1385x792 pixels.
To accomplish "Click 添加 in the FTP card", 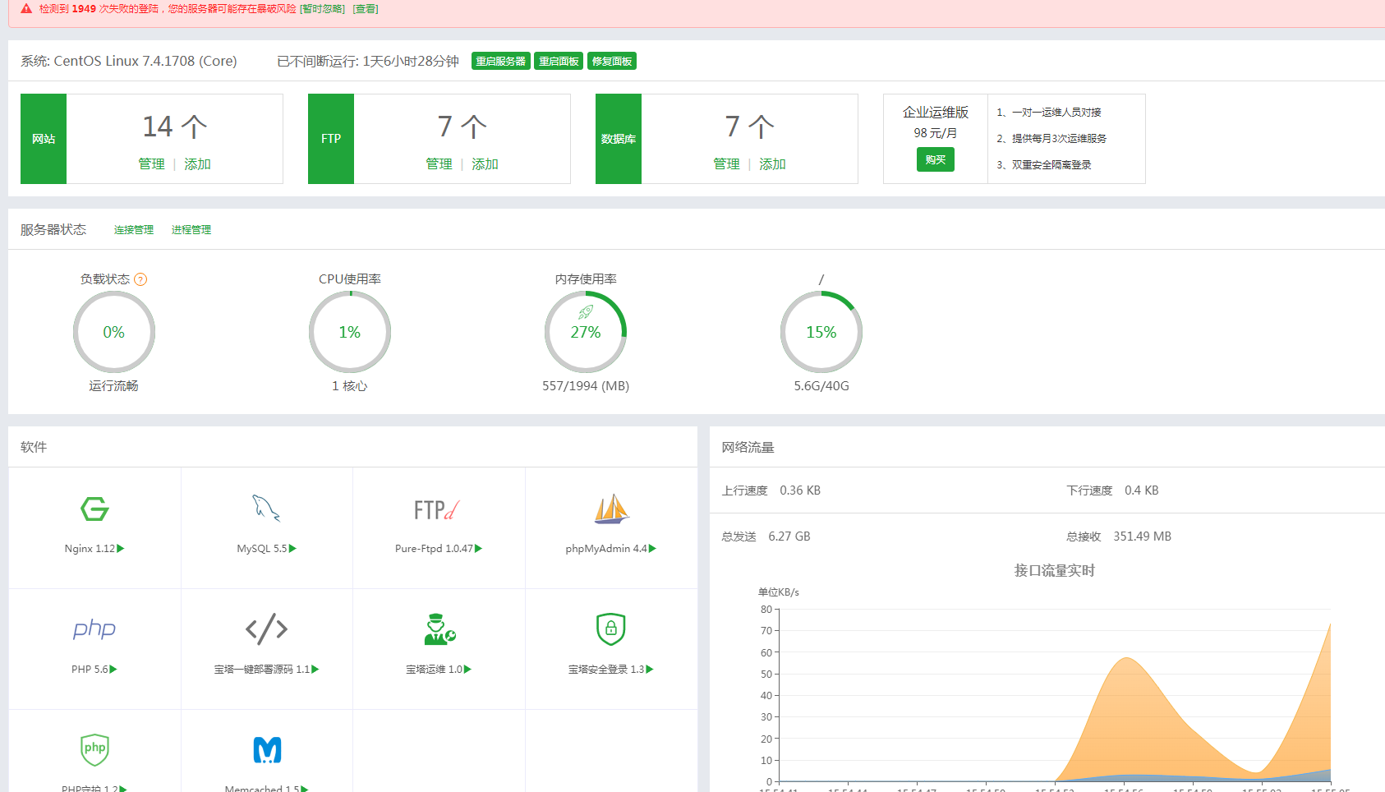I will tap(485, 164).
